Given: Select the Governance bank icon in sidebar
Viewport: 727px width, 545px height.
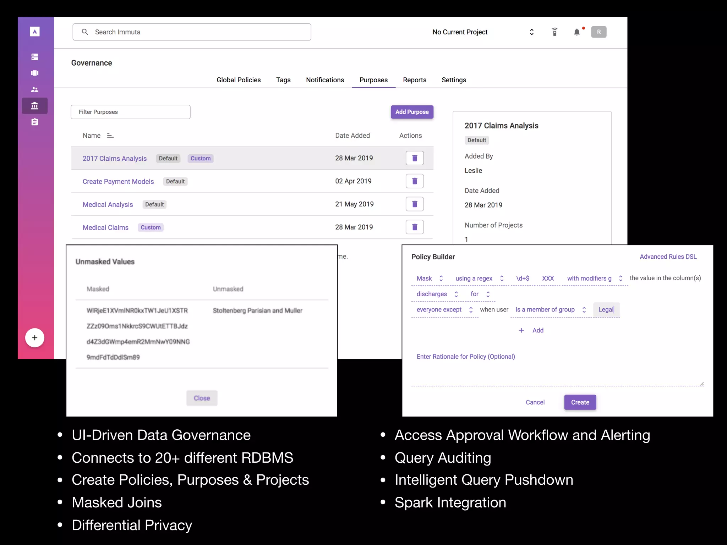Looking at the screenshot, I should pyautogui.click(x=34, y=106).
